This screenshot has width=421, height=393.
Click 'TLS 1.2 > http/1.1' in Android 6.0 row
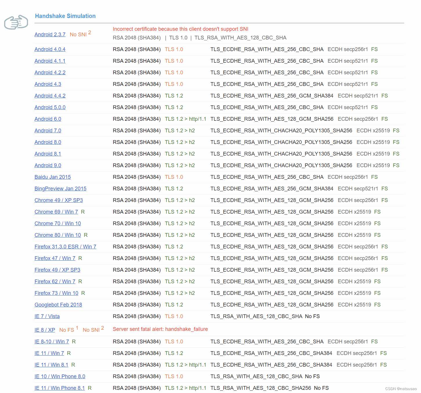pos(186,119)
